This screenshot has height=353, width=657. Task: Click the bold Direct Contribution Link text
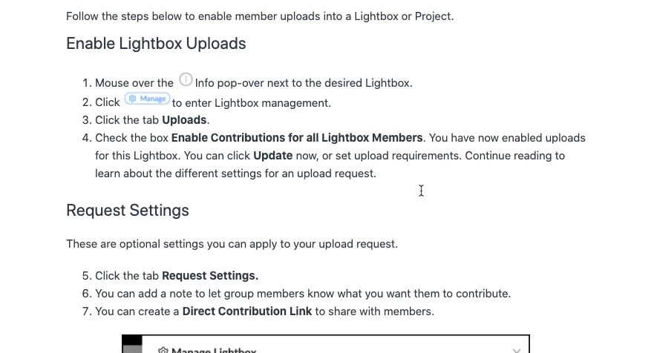(247, 311)
